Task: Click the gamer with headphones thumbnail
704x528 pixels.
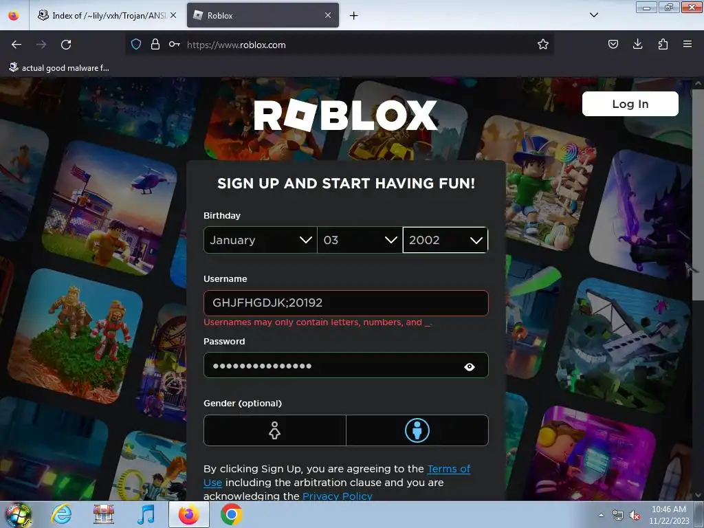Action: point(591,454)
